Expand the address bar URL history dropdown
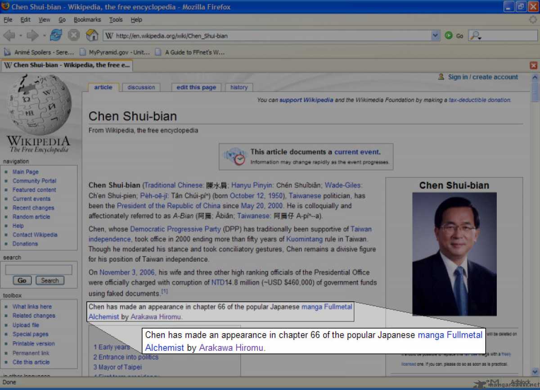Screen dimensions: 540x390 coord(435,36)
